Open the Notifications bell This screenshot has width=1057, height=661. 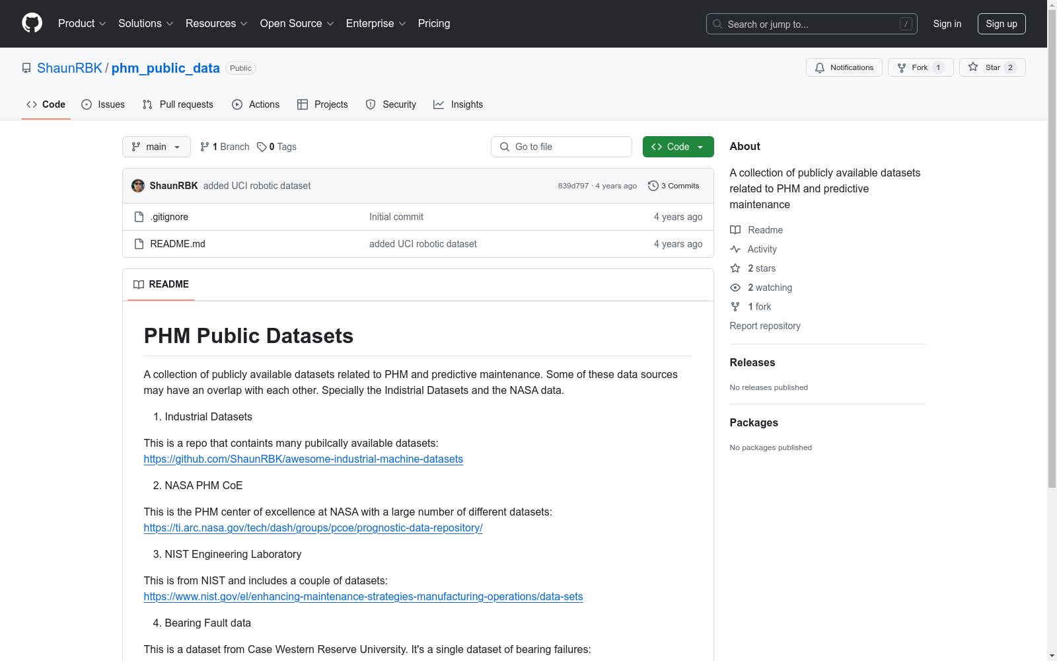(820, 67)
